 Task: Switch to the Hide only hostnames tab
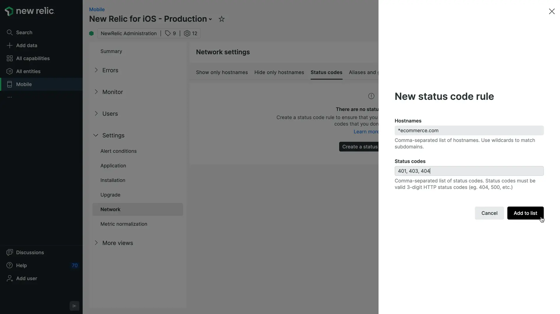tap(279, 72)
